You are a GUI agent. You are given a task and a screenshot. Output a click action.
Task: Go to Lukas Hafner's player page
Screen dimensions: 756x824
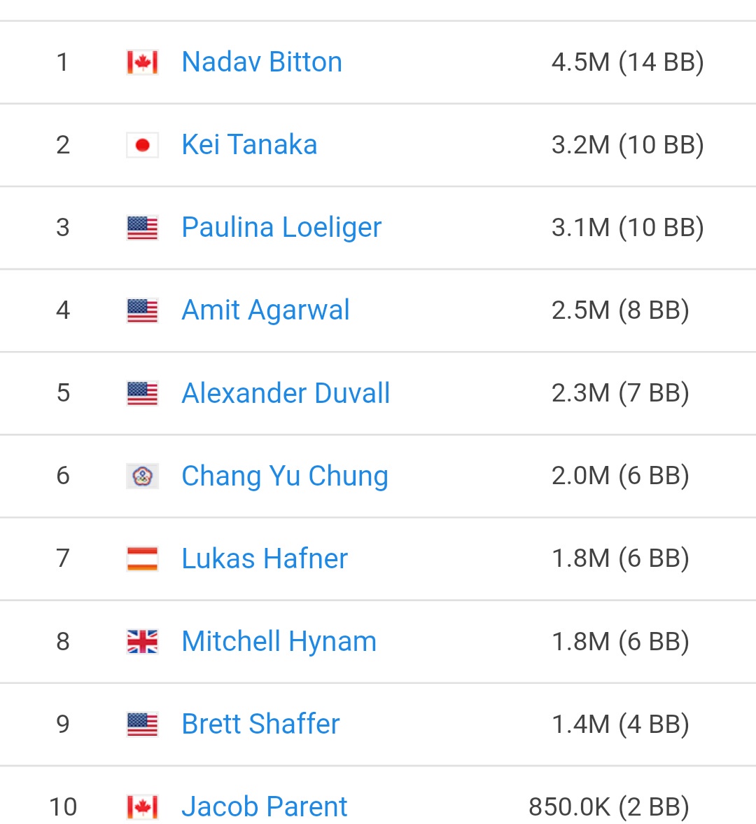click(x=264, y=559)
